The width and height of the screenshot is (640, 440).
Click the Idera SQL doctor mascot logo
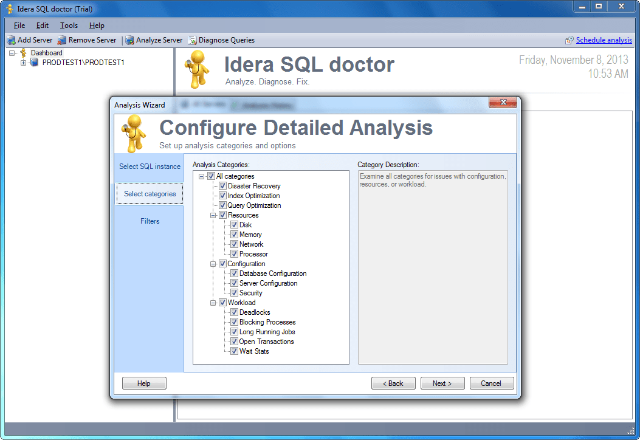coord(198,69)
